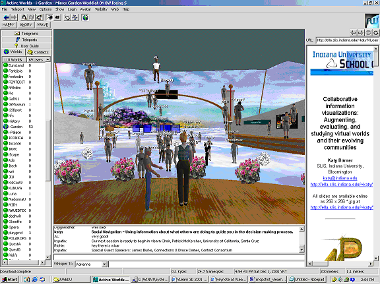Select the Luna world row
This screenshot has width=380, height=285.
(x=24, y=194)
